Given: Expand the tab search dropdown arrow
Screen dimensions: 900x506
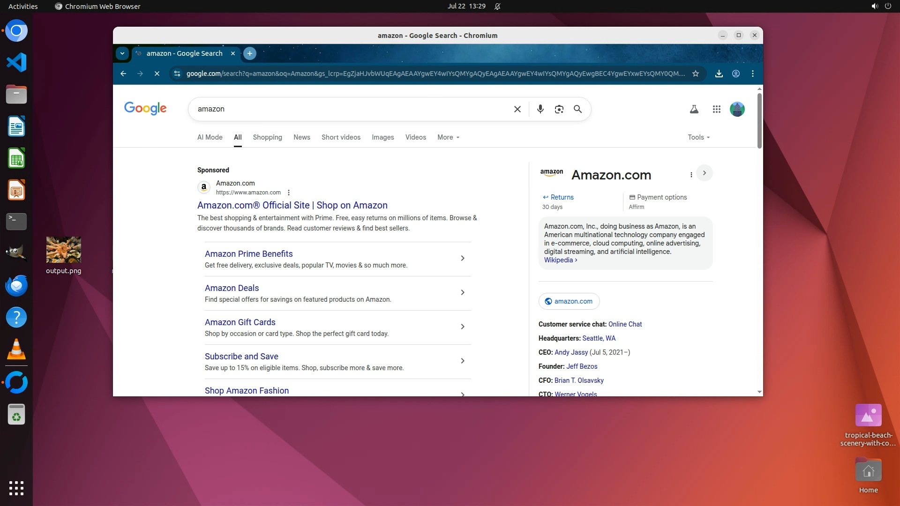Looking at the screenshot, I should tap(122, 53).
